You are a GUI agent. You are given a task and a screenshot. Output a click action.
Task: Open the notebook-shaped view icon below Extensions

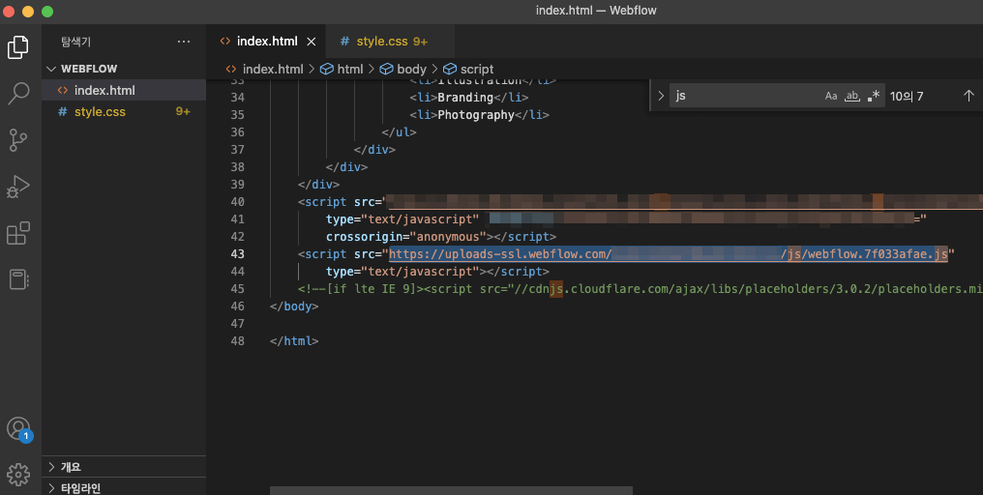click(18, 279)
